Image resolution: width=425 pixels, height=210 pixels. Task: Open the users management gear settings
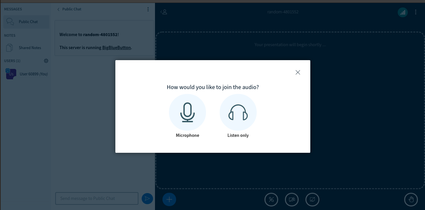pyautogui.click(x=46, y=61)
